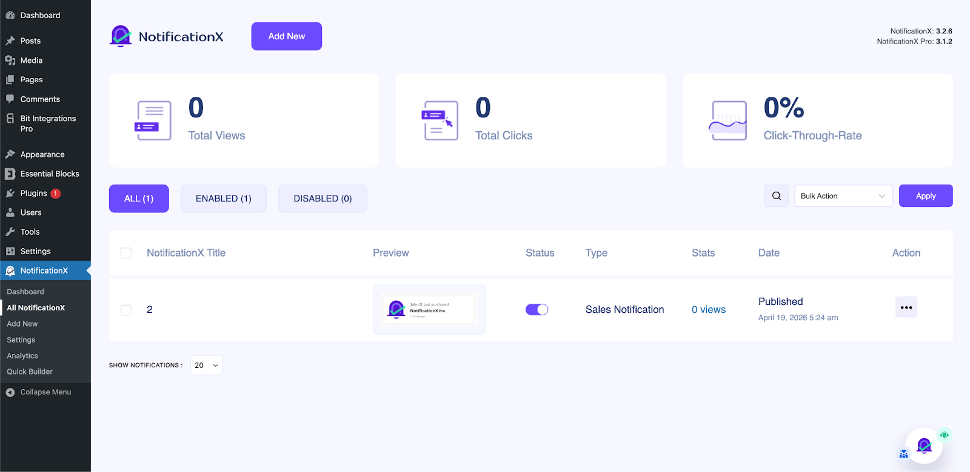Click the Total Clicks cursor icon
The height and width of the screenshot is (472, 970).
click(x=440, y=120)
